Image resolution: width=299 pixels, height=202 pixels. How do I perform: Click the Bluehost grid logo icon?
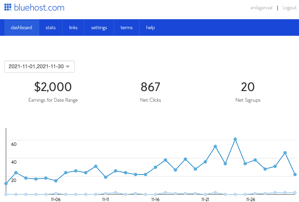pos(7,7)
